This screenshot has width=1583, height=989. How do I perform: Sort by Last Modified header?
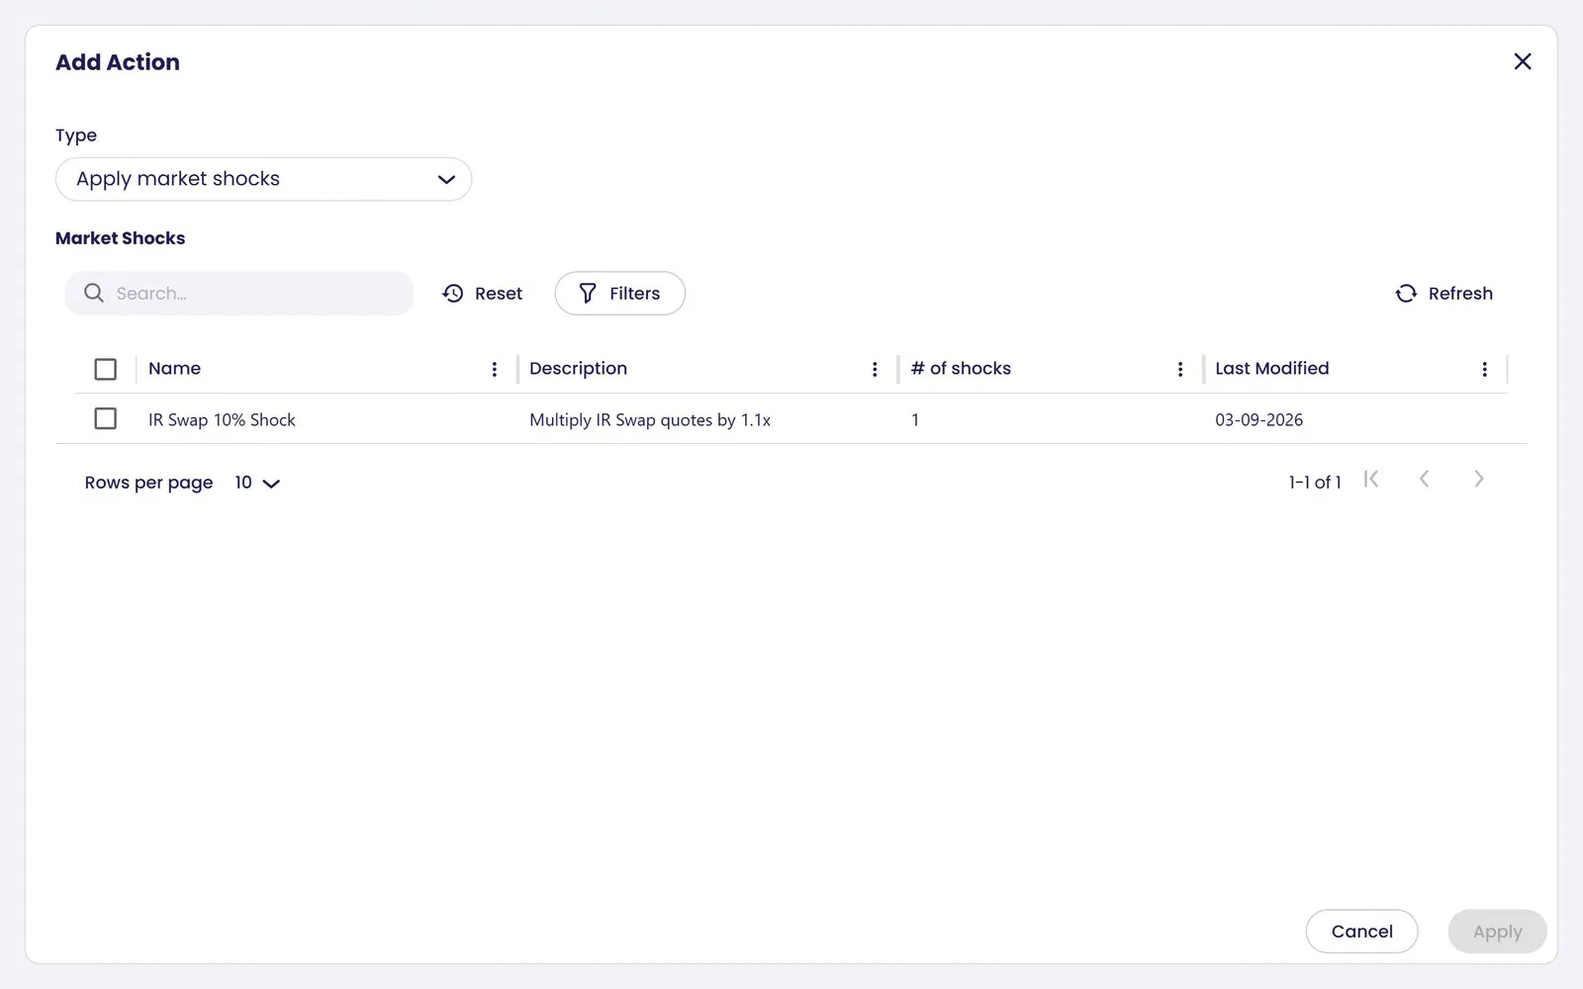point(1272,369)
